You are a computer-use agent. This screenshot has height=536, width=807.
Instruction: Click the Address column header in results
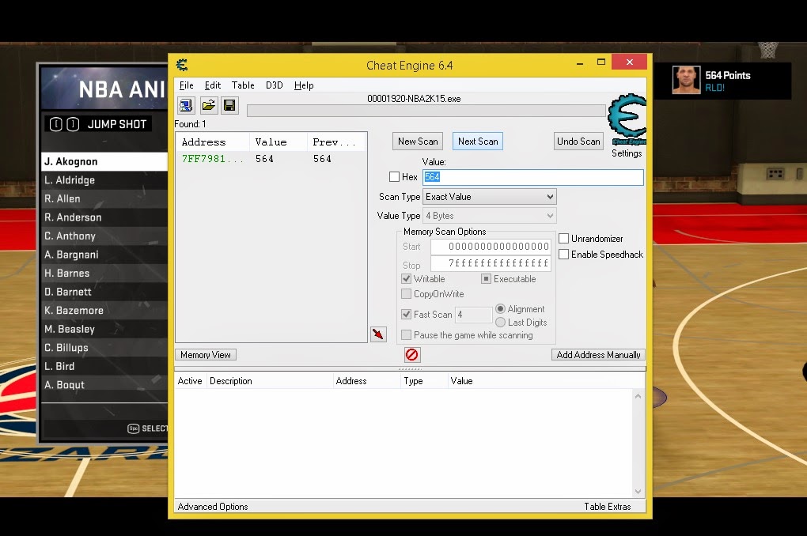pyautogui.click(x=213, y=142)
